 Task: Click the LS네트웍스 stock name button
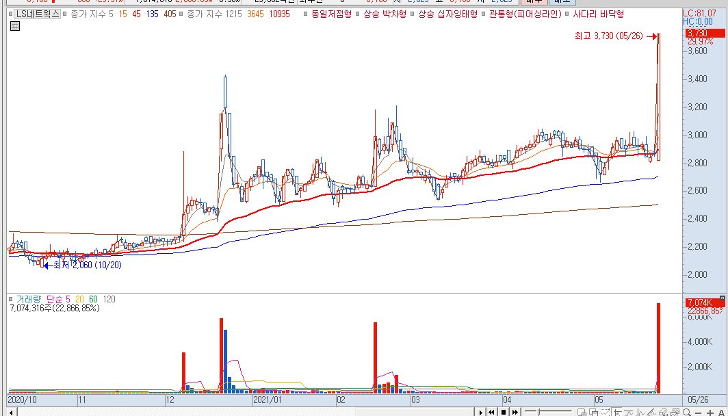click(37, 14)
